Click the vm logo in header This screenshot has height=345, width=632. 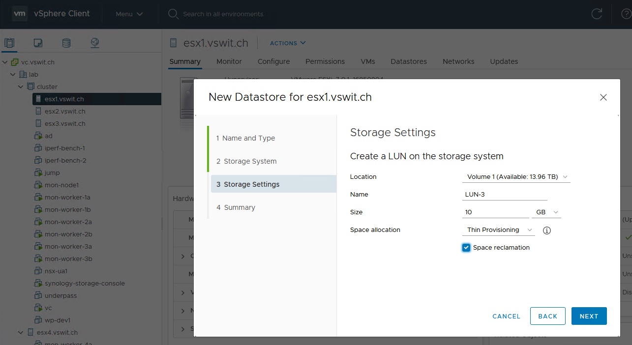[20, 14]
